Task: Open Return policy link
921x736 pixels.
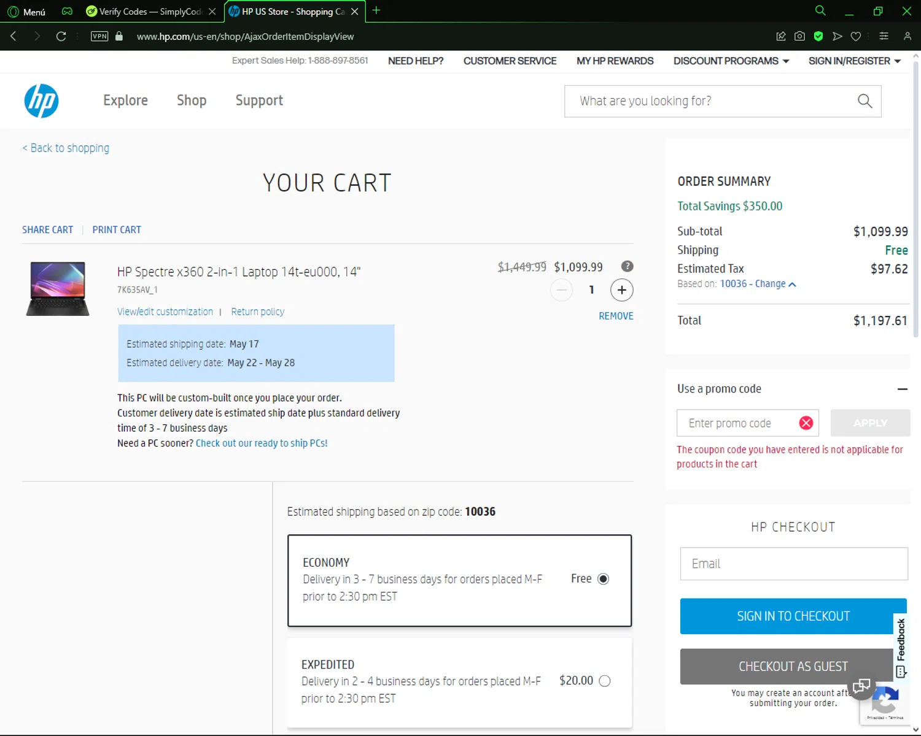Action: [258, 312]
